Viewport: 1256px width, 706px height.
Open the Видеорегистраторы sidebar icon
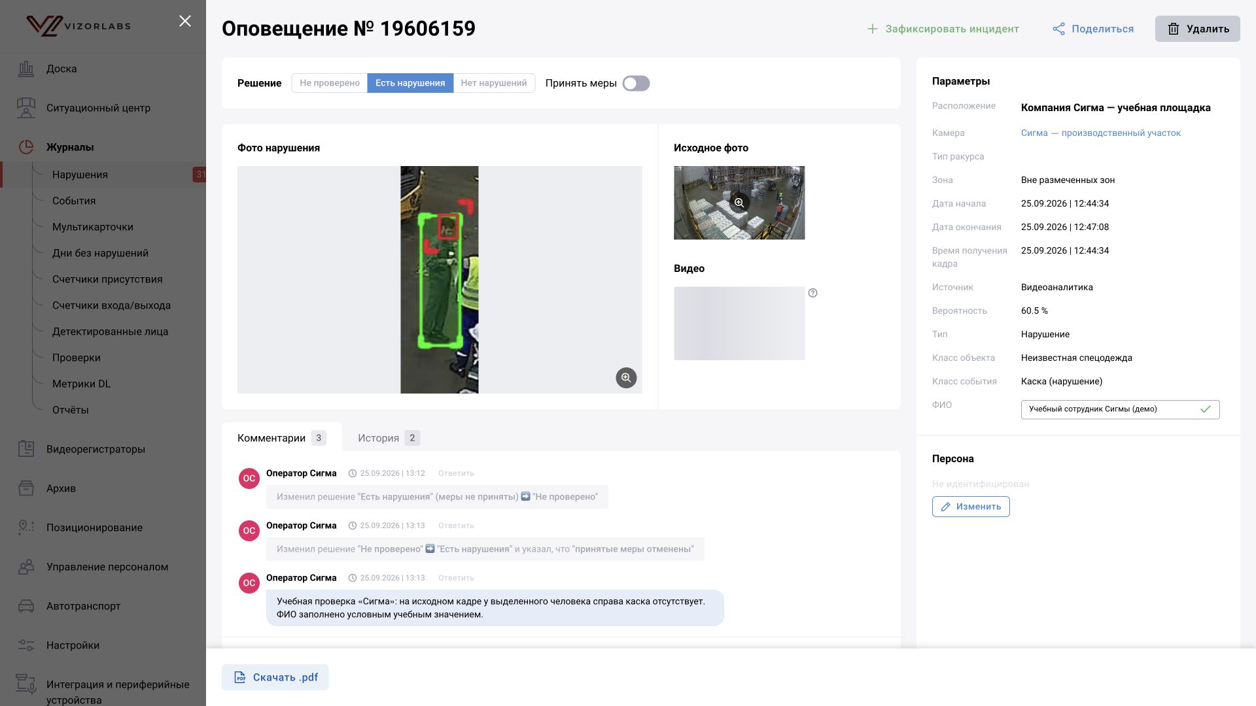click(x=26, y=449)
